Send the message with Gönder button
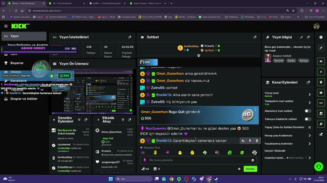The height and width of the screenshot is (183, 327). [x=250, y=169]
